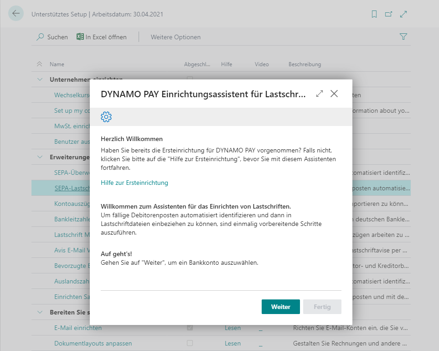Open page in new window icon
Viewport: 439px width, 351px height.
[388, 14]
